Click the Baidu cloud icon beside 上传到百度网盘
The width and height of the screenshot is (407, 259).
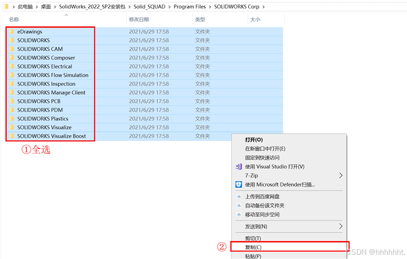point(239,197)
